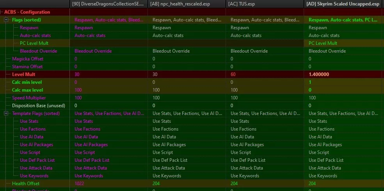Click Use AI Data cell in TUS.esp column
384x191 pixels.
(x=242, y=137)
